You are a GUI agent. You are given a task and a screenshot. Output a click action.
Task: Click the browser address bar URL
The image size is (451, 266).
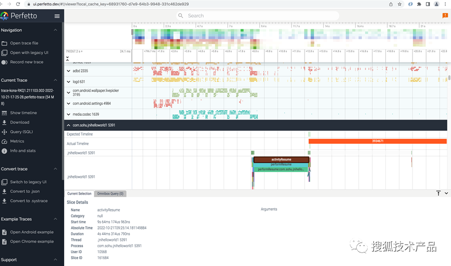click(x=111, y=4)
